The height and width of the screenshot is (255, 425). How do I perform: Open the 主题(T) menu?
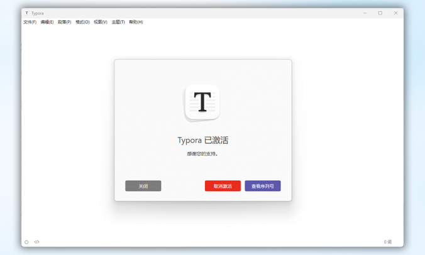(118, 22)
